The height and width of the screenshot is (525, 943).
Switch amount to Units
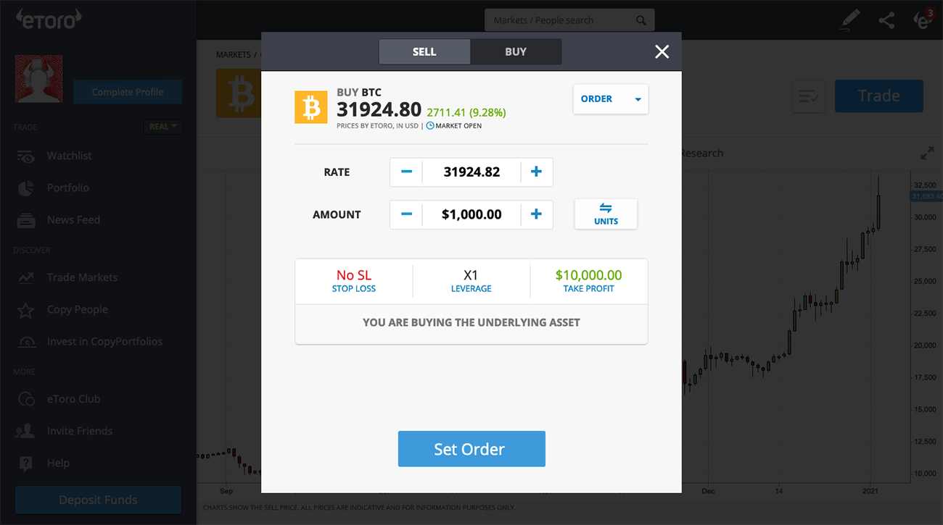(x=606, y=214)
